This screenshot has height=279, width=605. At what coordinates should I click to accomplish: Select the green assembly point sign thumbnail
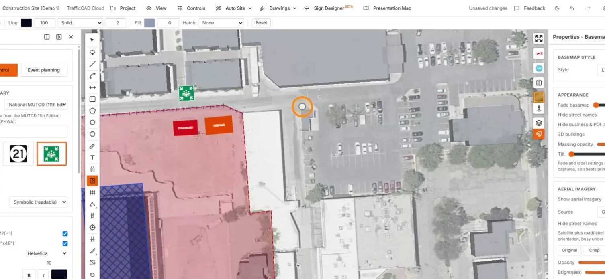[51, 154]
